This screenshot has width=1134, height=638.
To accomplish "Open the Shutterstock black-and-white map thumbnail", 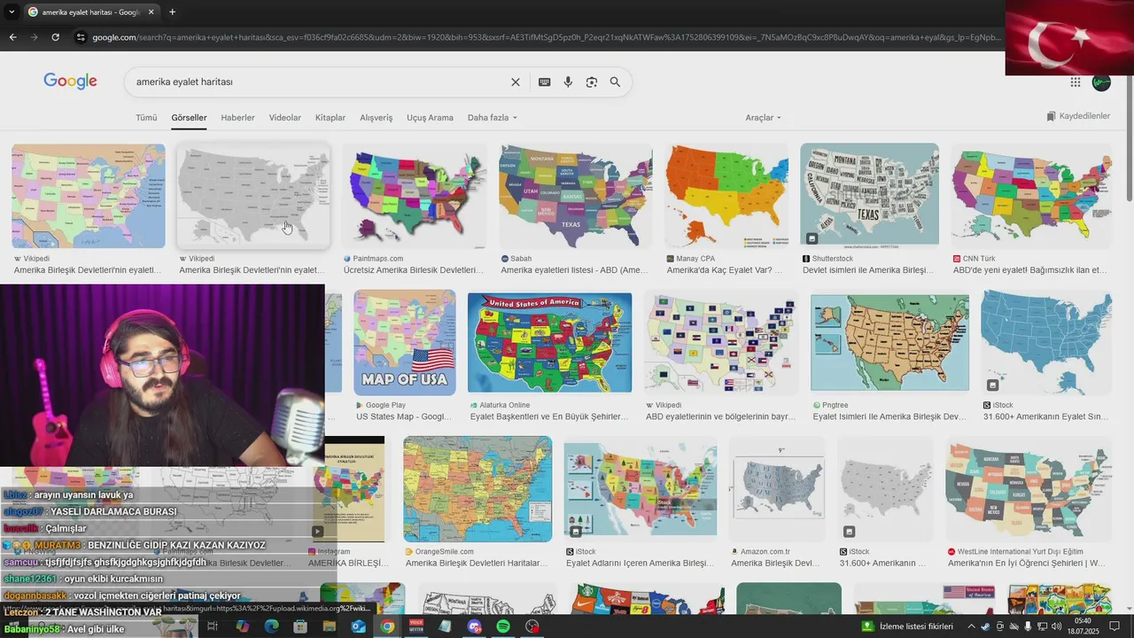I will (869, 194).
